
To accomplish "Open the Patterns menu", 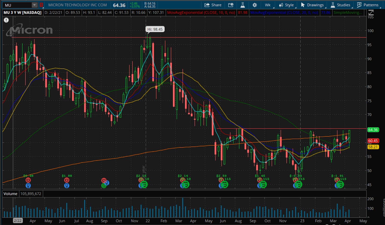I will coord(368,5).
